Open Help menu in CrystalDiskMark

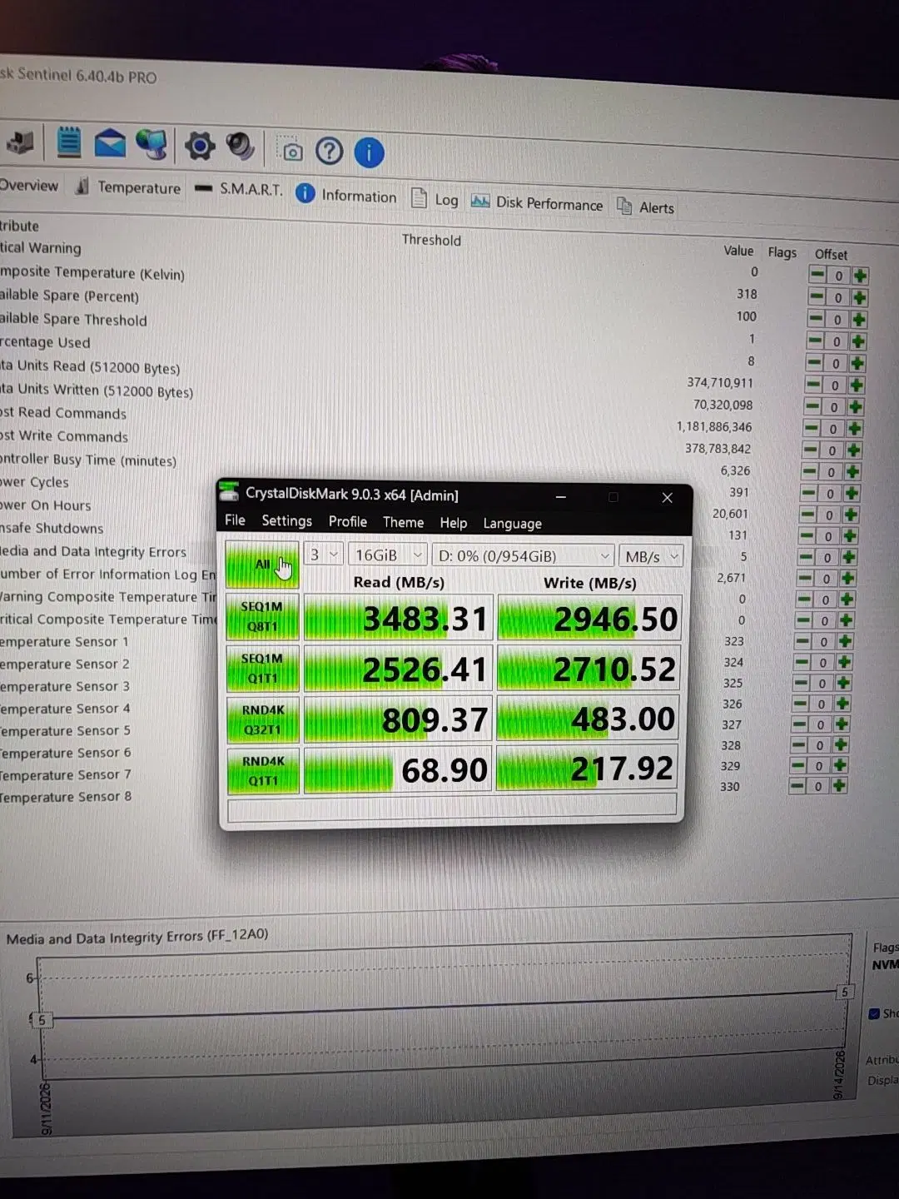pos(453,523)
